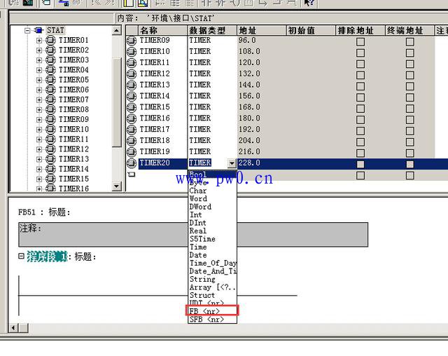
Task: Tick the 排除地址 checkbox for TIMER12
Action: point(360,75)
